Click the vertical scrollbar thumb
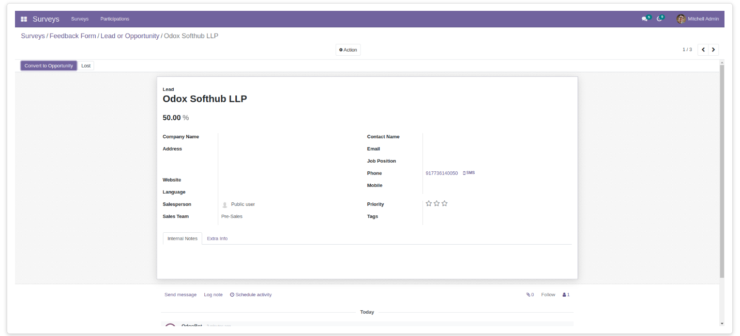This screenshot has height=336, width=740. click(722, 171)
